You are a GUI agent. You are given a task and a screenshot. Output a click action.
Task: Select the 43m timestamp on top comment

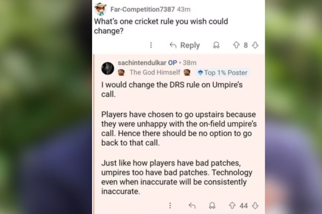pos(184,9)
